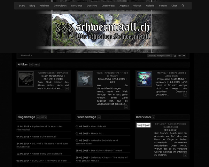209x167 pixels.
Task: Open the Forum menu item
Action: pos(163,6)
